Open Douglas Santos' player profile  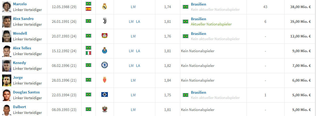coord(26,92)
